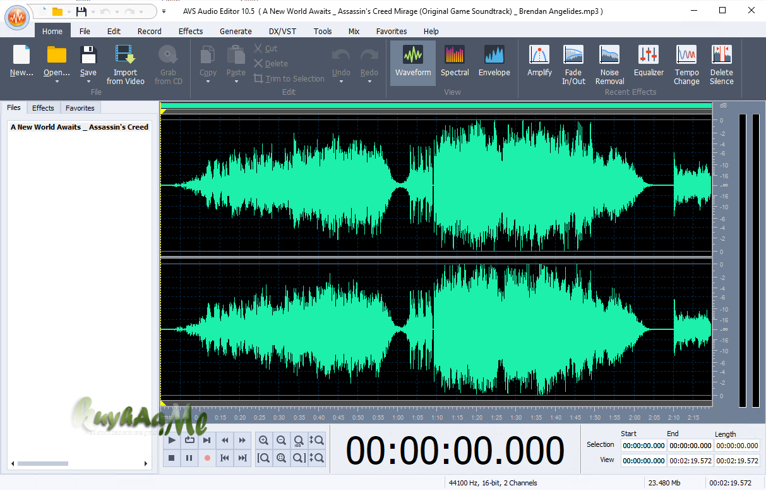Open the Effects ribbon tab
The width and height of the screenshot is (766, 493).
coord(191,31)
